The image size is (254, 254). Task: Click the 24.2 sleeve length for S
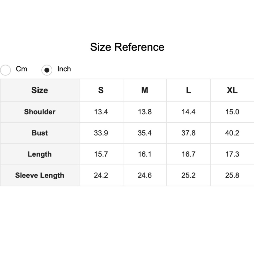[x=101, y=175]
